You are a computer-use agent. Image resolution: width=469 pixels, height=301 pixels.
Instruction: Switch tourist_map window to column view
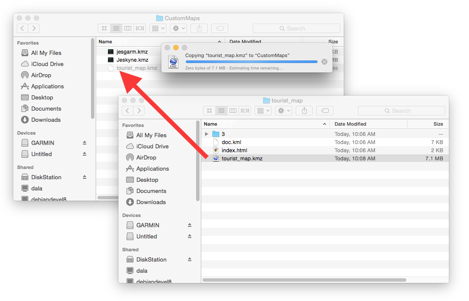coord(233,111)
